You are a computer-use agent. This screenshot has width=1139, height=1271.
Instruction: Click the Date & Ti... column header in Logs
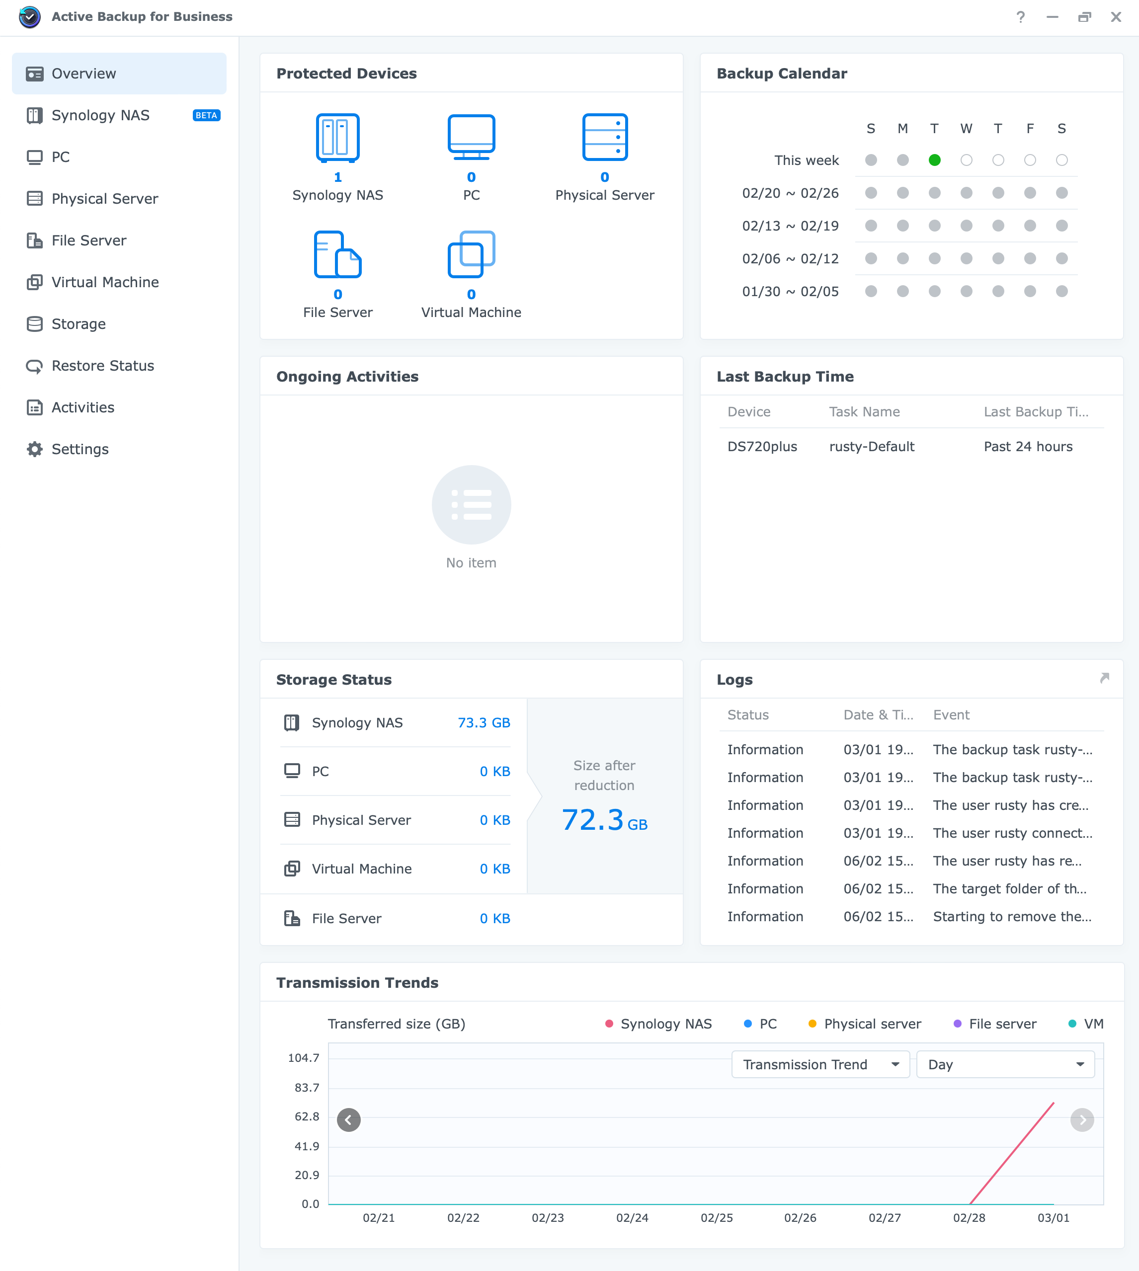(x=878, y=715)
